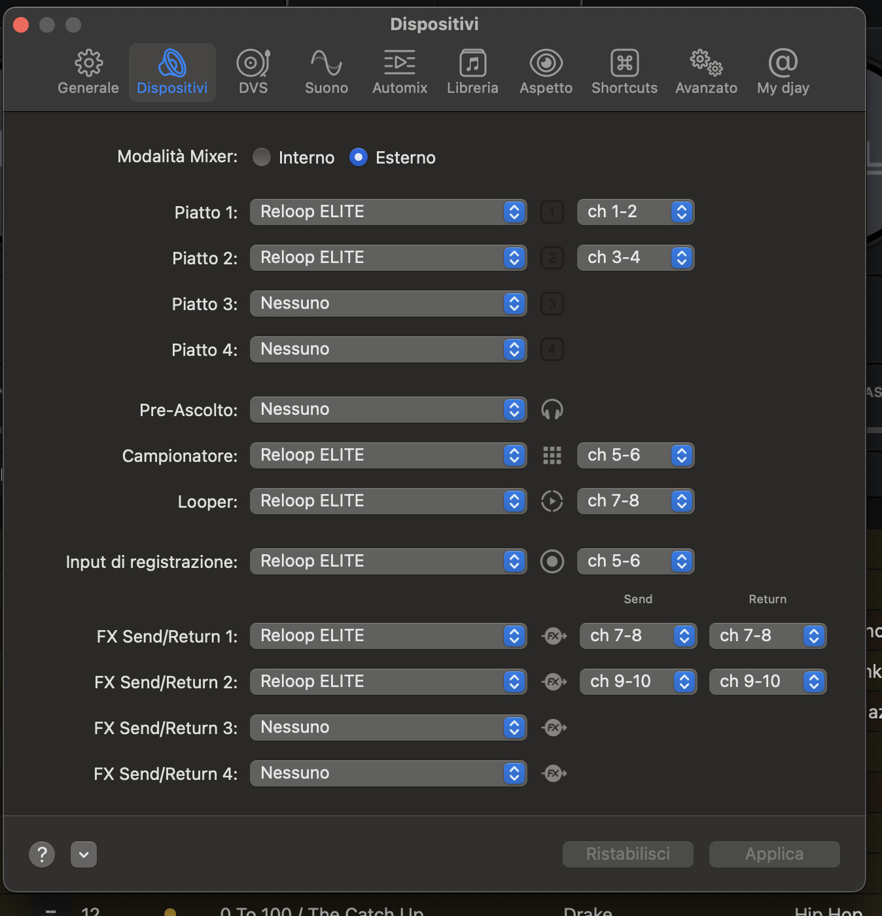Switch to the Shortcuts tab
Viewport: 882px width, 916px height.
624,72
